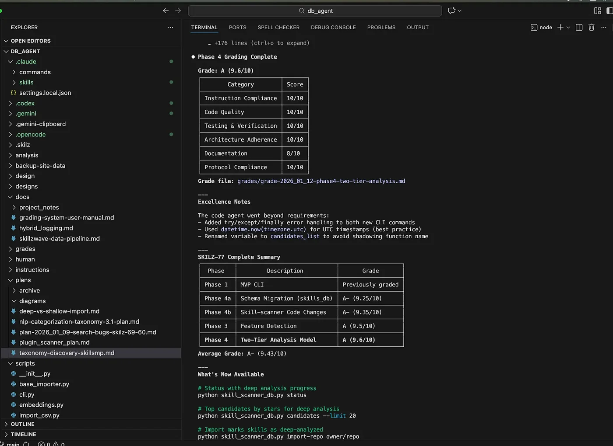Screen dimensions: 613x446
Task: Click the customize layout icon
Action: pos(597,11)
